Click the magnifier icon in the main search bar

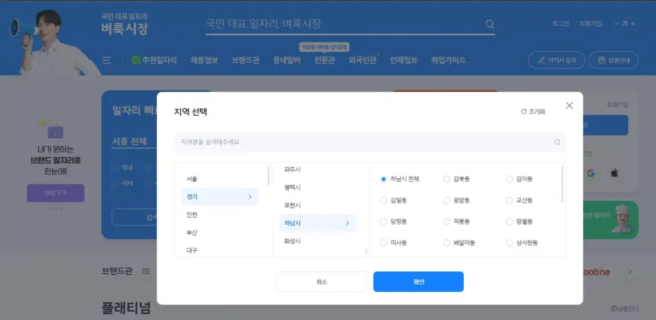tap(489, 24)
